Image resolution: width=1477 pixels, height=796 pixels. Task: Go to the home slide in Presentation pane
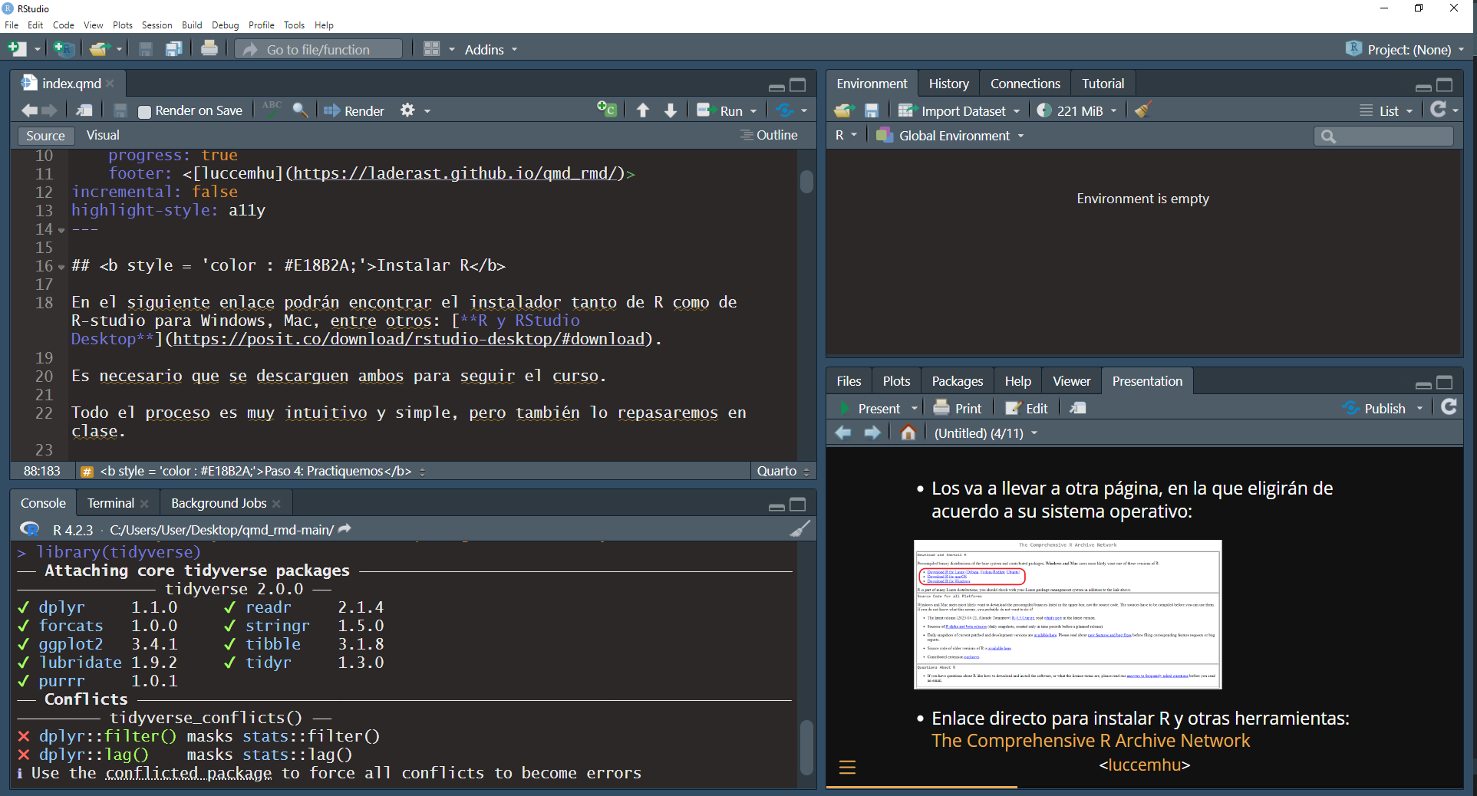908,433
